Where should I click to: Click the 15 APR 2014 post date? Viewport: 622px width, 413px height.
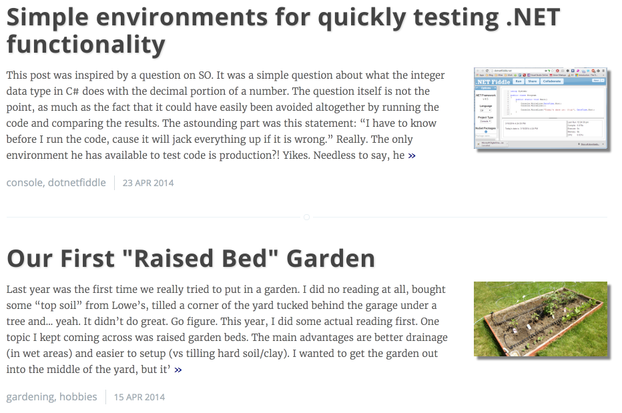point(139,397)
